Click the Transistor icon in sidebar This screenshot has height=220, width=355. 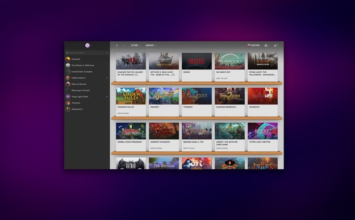(x=68, y=103)
